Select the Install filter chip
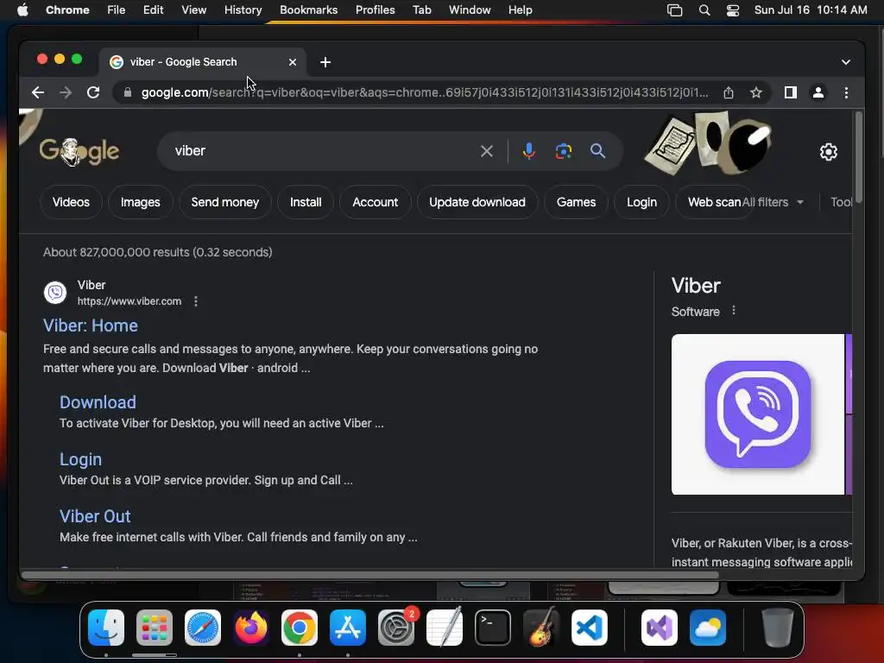The height and width of the screenshot is (663, 884). click(306, 202)
